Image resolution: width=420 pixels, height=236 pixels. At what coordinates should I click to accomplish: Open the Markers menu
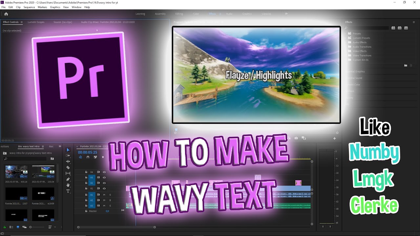click(x=42, y=7)
